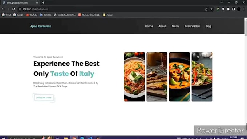
Task: Select the pasta dish image
Action: click(134, 77)
